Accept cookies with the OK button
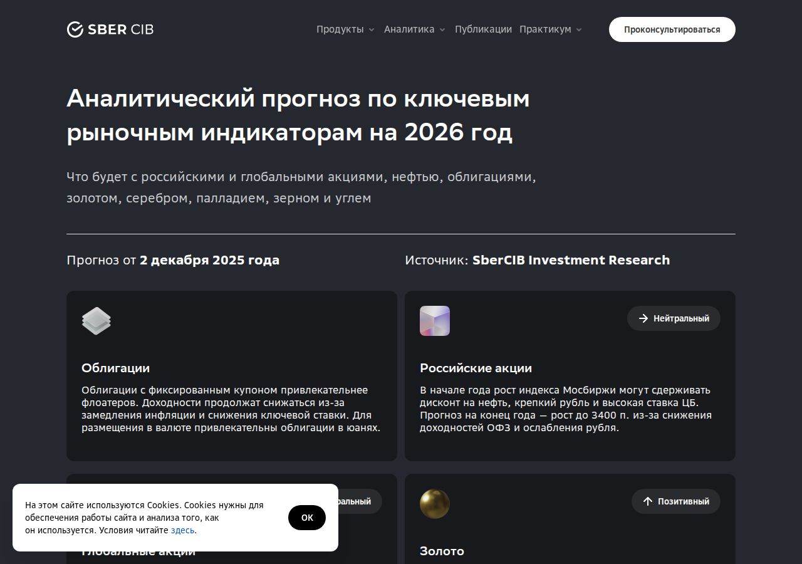This screenshot has width=802, height=564. coord(307,518)
